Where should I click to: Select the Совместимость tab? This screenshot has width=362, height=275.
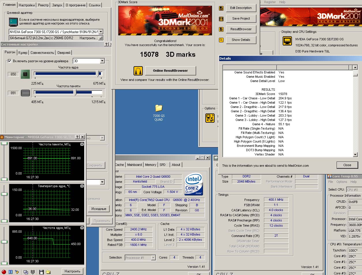click(42, 53)
